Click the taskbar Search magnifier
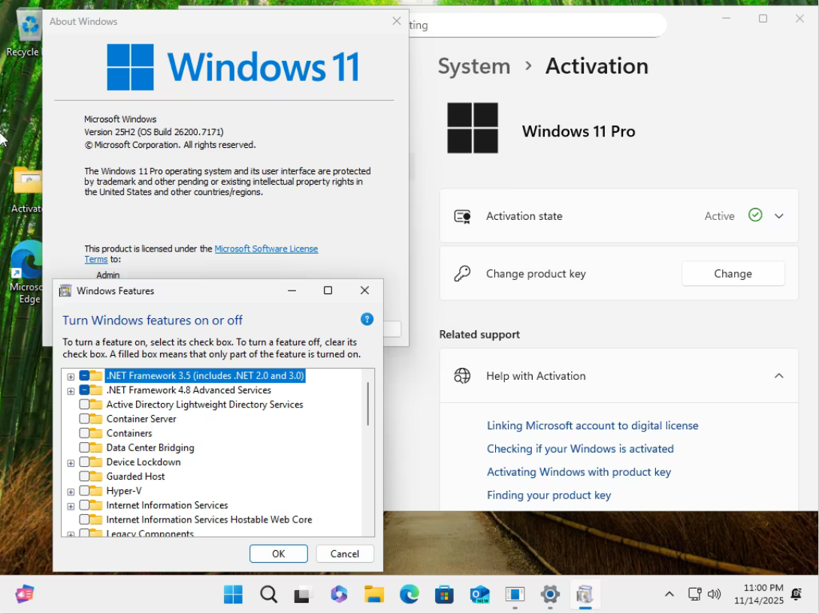The height and width of the screenshot is (614, 819). pos(268,595)
